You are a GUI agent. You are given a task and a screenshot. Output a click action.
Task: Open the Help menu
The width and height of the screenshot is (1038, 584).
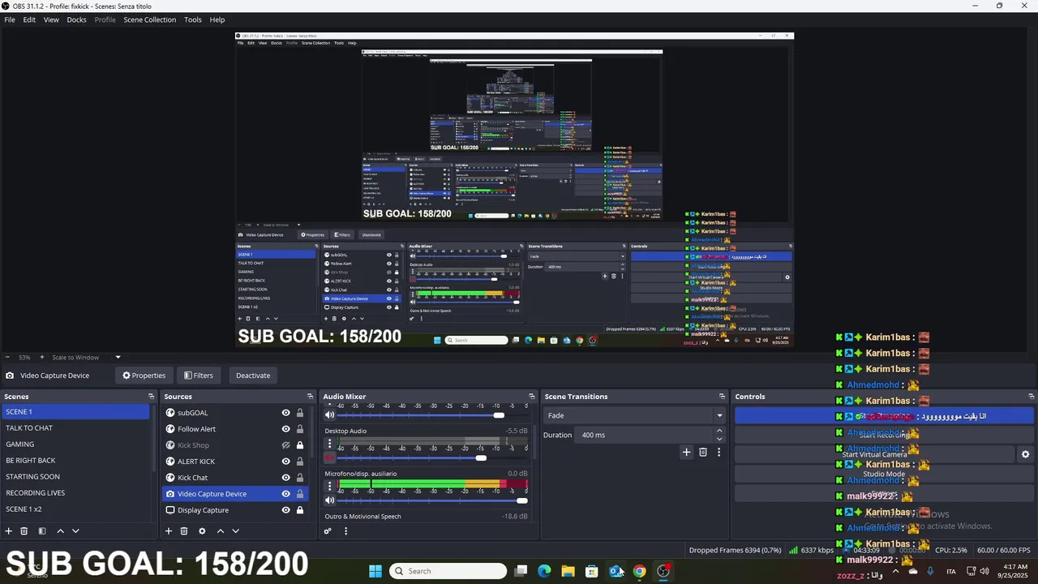[217, 19]
